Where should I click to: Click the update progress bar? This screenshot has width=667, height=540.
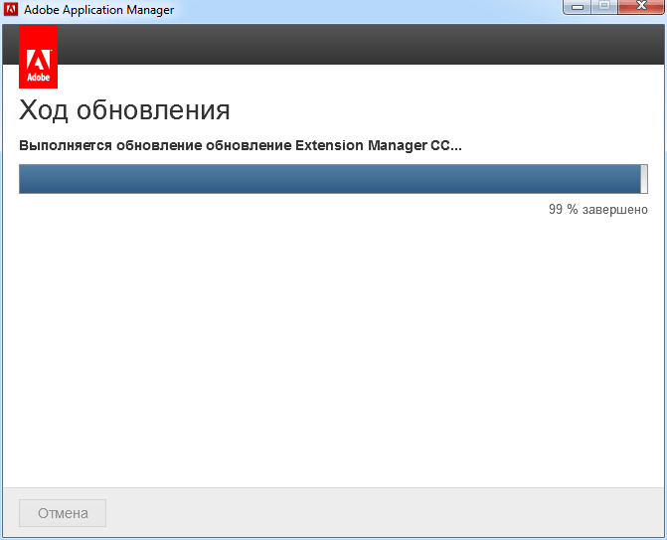333,179
